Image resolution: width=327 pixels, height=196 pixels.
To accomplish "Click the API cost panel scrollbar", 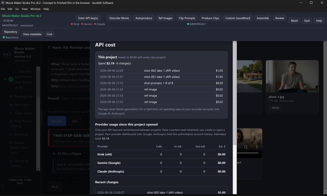I will click(235, 93).
